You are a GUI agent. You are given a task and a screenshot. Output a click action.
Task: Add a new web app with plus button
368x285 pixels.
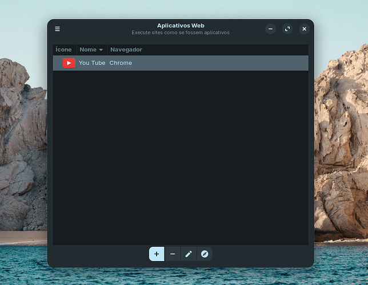[157, 254]
